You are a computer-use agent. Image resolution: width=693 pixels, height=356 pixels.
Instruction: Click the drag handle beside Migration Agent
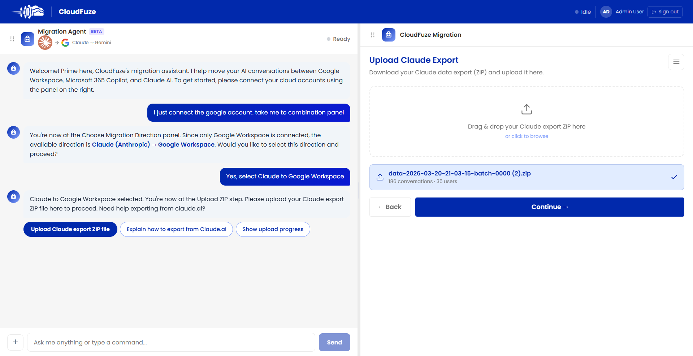(x=12, y=39)
